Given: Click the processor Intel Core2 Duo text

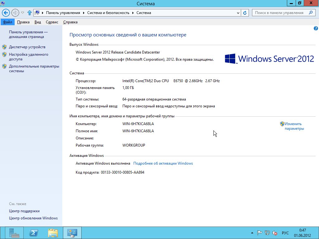Looking at the screenshot, I should 171,81.
